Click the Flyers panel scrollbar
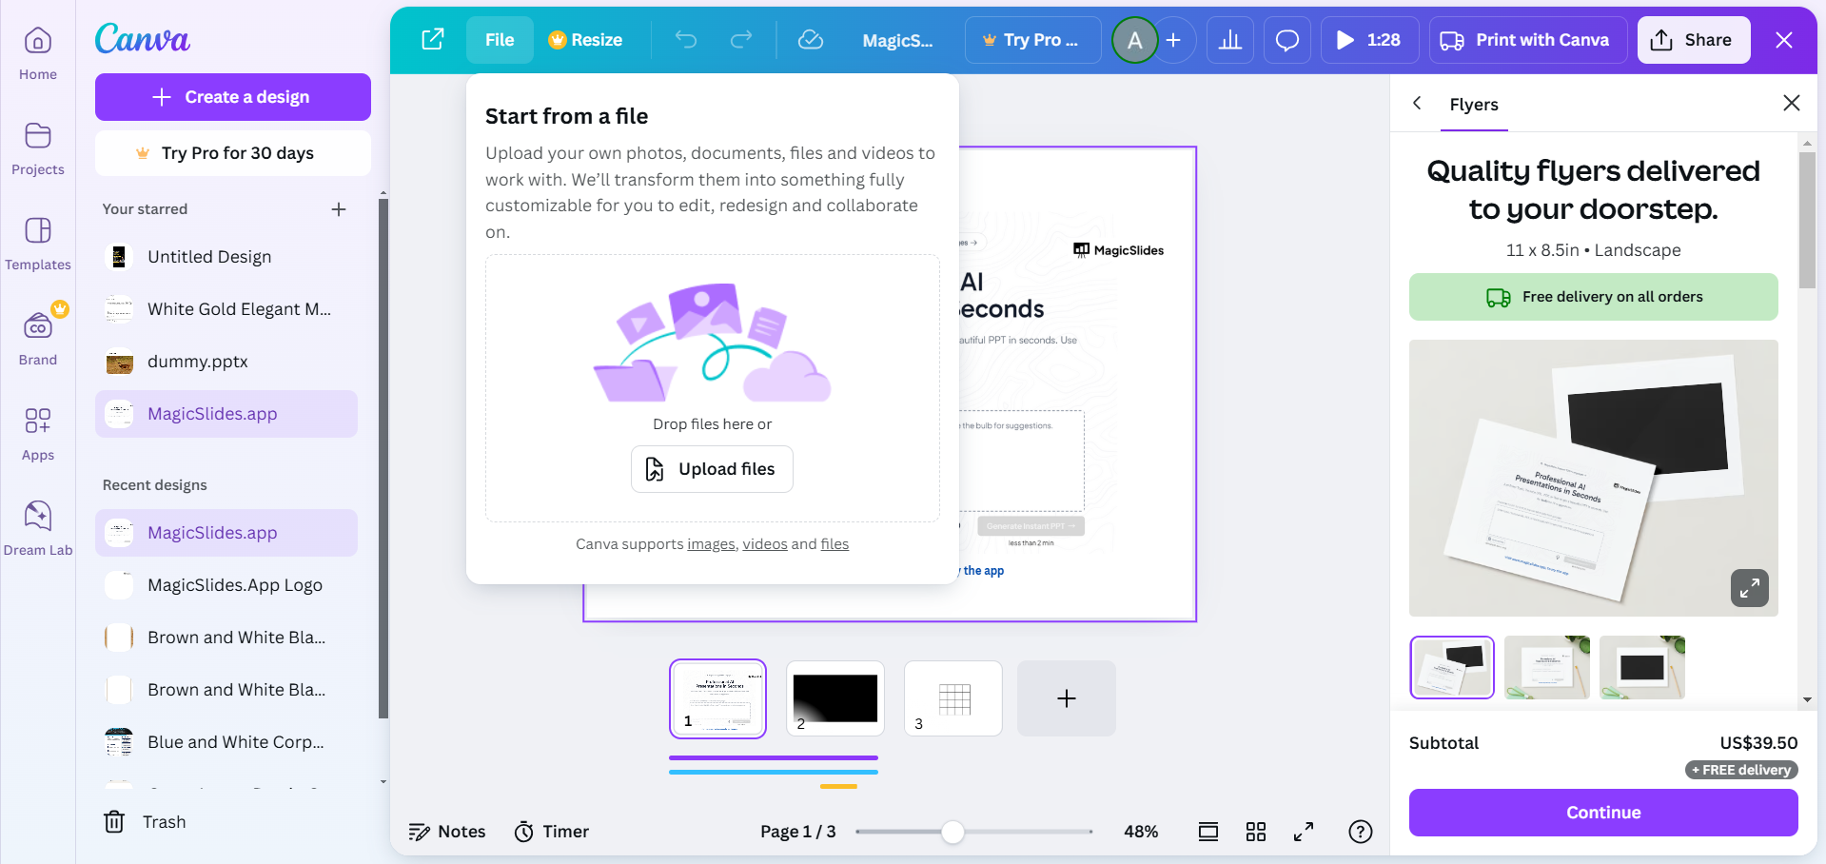The height and width of the screenshot is (864, 1826). [x=1807, y=219]
